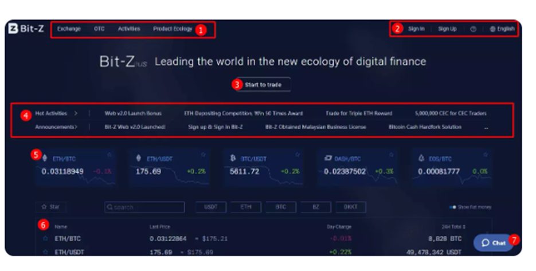Click 0.00081777 price on EOS/BTC card
This screenshot has height=271, width=536.
click(439, 171)
